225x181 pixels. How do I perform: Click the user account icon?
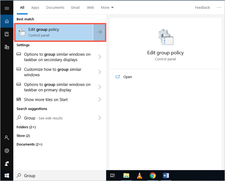pyautogui.click(x=7, y=138)
